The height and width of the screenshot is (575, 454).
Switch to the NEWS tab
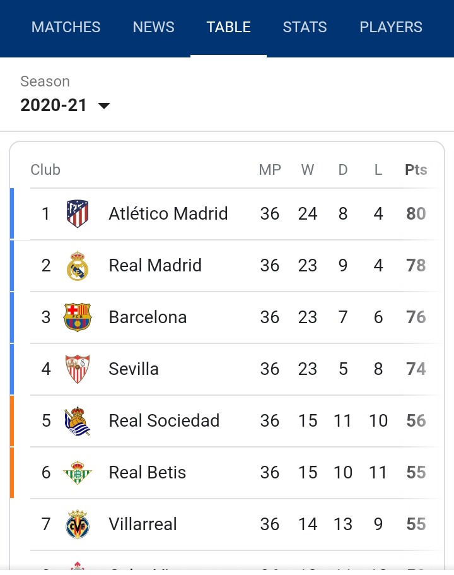pyautogui.click(x=153, y=27)
